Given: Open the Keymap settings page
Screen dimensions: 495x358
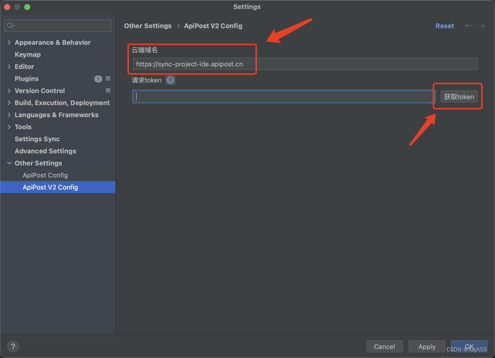Looking at the screenshot, I should (27, 54).
